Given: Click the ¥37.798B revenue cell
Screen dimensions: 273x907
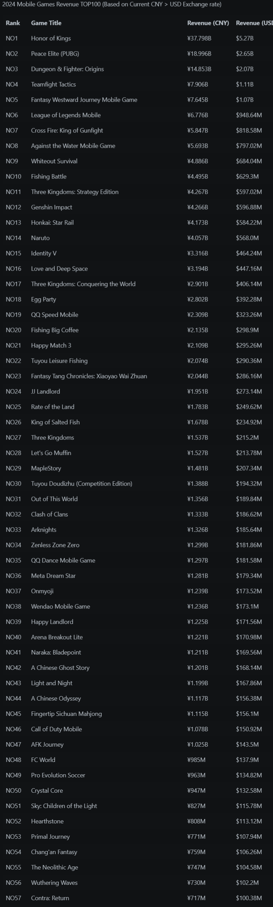Looking at the screenshot, I should tap(199, 38).
